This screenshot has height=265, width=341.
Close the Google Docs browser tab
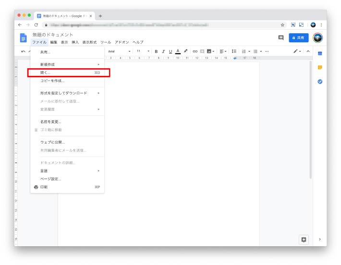(x=91, y=16)
